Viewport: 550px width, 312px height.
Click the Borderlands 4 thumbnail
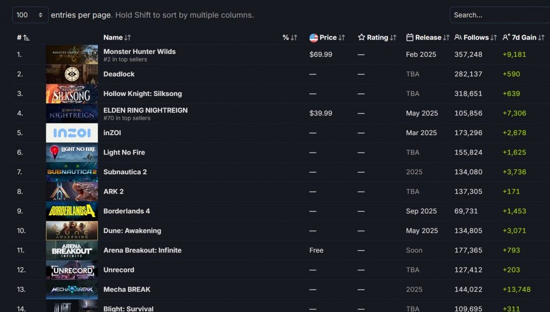click(x=72, y=211)
